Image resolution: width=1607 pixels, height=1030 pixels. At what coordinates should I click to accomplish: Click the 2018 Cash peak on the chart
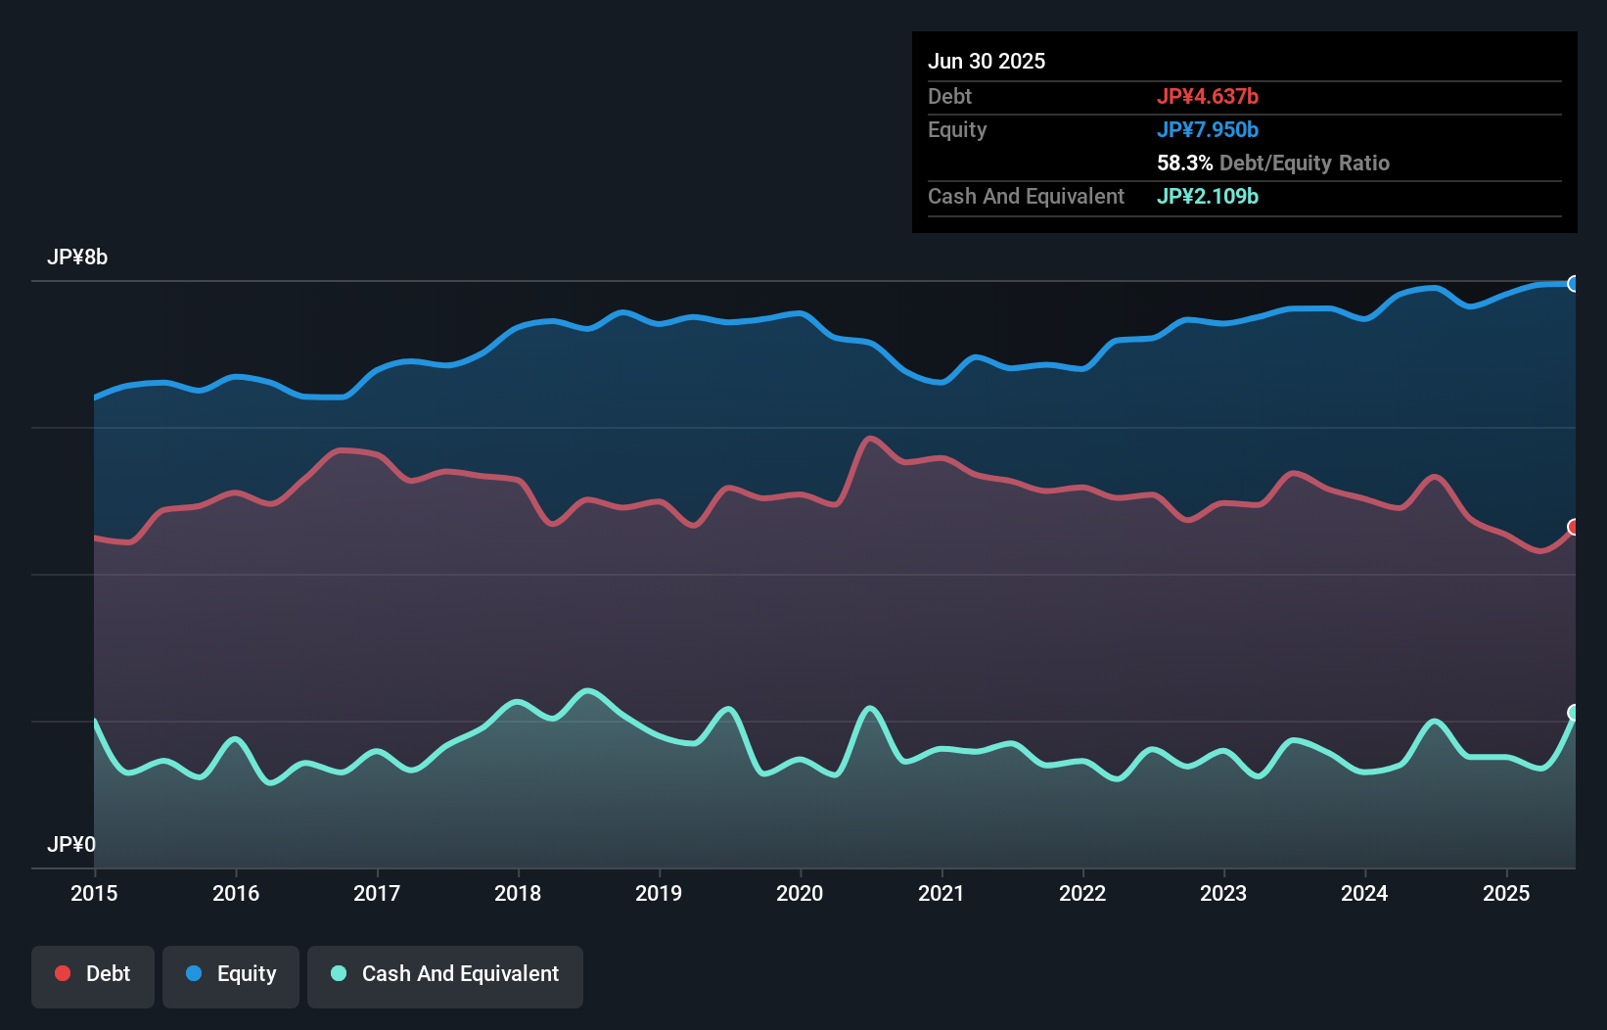pos(588,691)
